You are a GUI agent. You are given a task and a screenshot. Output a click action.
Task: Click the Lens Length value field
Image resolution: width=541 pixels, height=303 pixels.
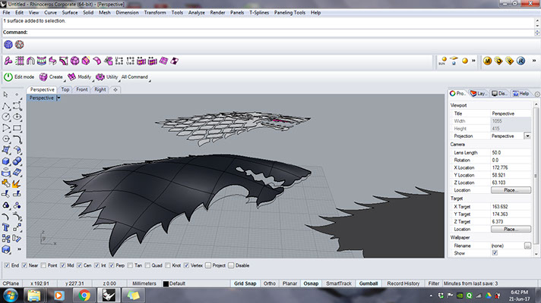[x=511, y=153]
